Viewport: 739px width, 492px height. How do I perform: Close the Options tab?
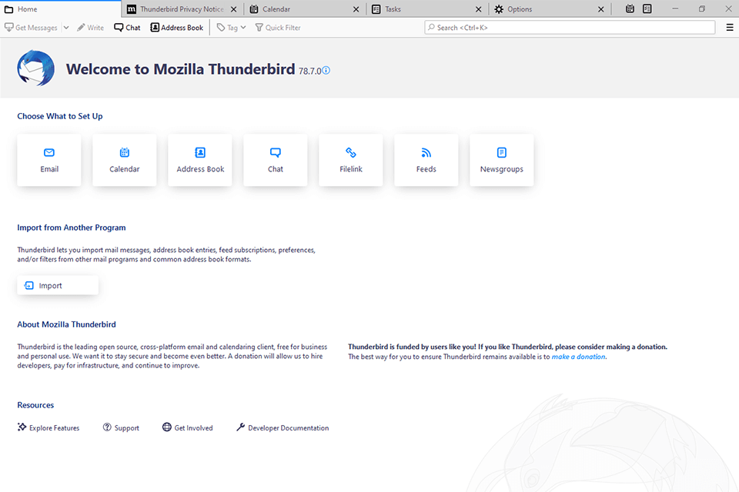tap(601, 9)
